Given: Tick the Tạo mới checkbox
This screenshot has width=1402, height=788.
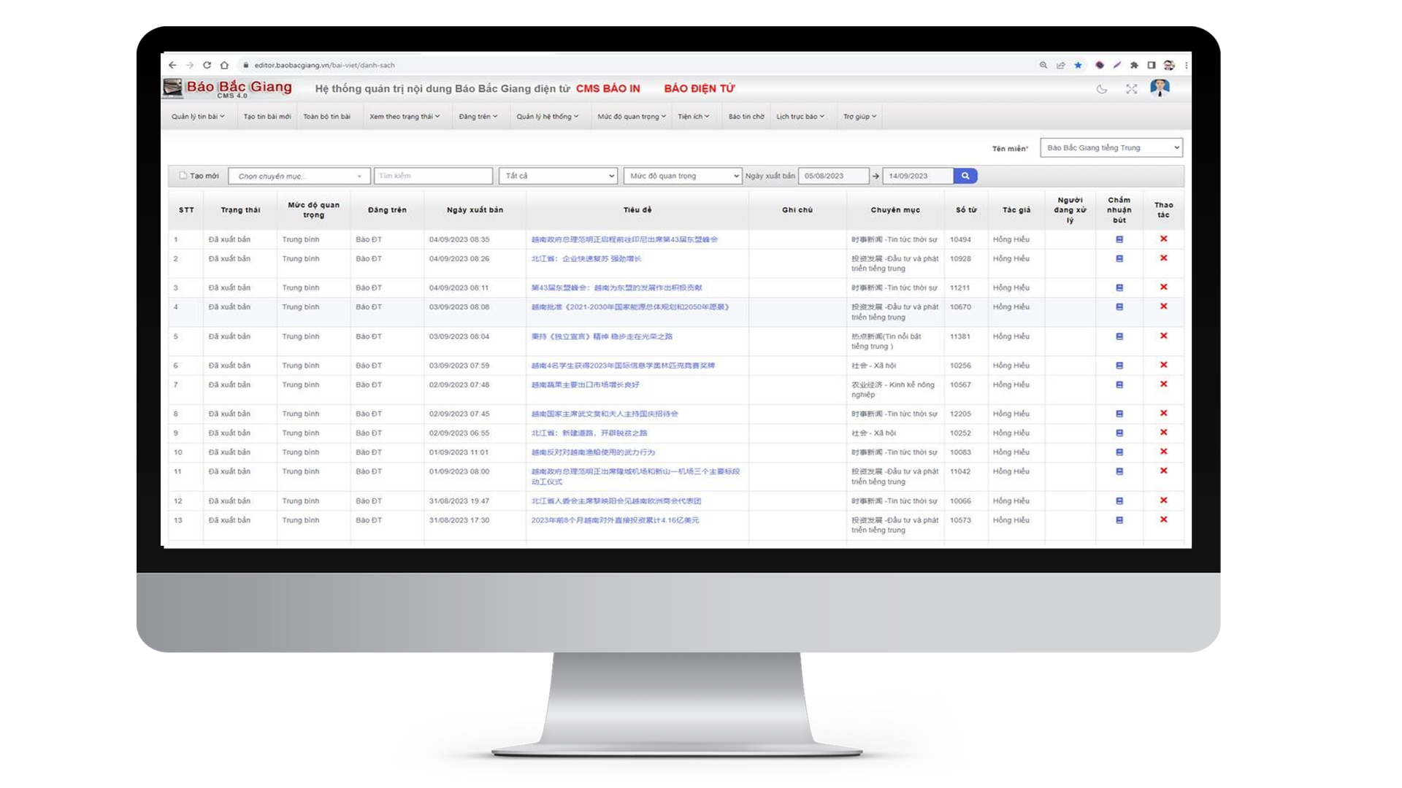Looking at the screenshot, I should click(x=183, y=176).
